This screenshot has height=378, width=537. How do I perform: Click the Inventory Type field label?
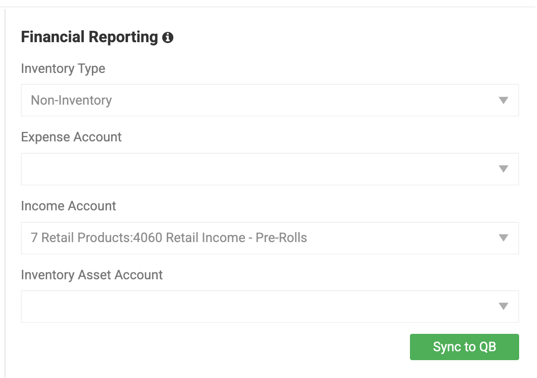pyautogui.click(x=63, y=69)
